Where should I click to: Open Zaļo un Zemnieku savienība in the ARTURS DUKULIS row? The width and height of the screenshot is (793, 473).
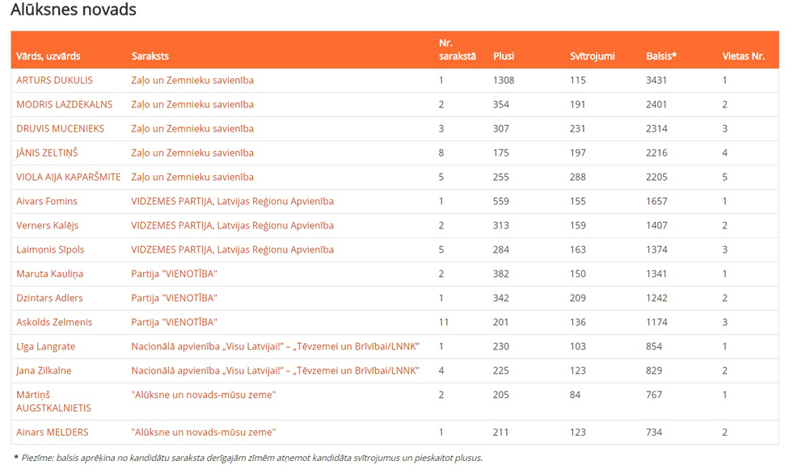pyautogui.click(x=192, y=80)
